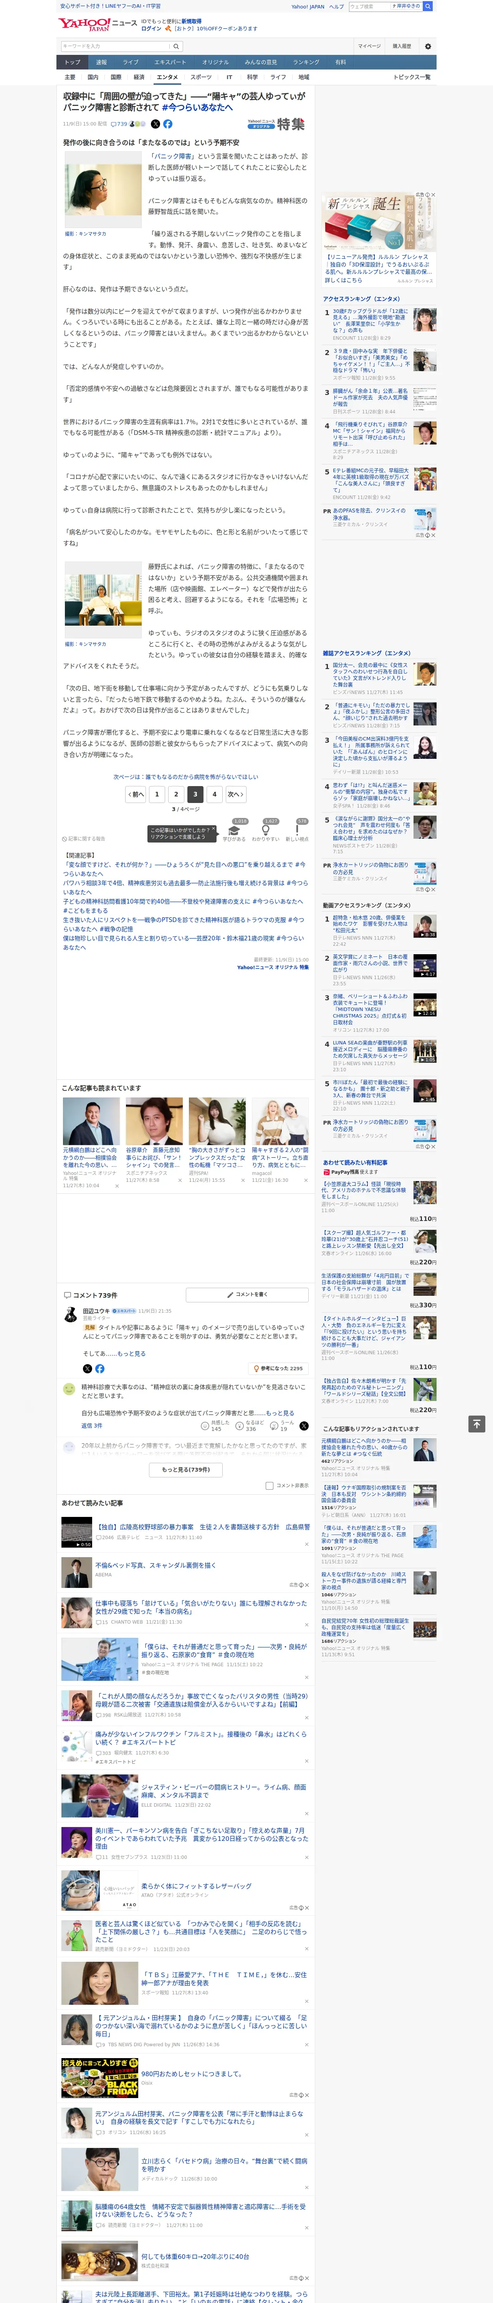Screen dimensions: 493x2303
Task: Open settings gear icon in header
Action: click(428, 46)
